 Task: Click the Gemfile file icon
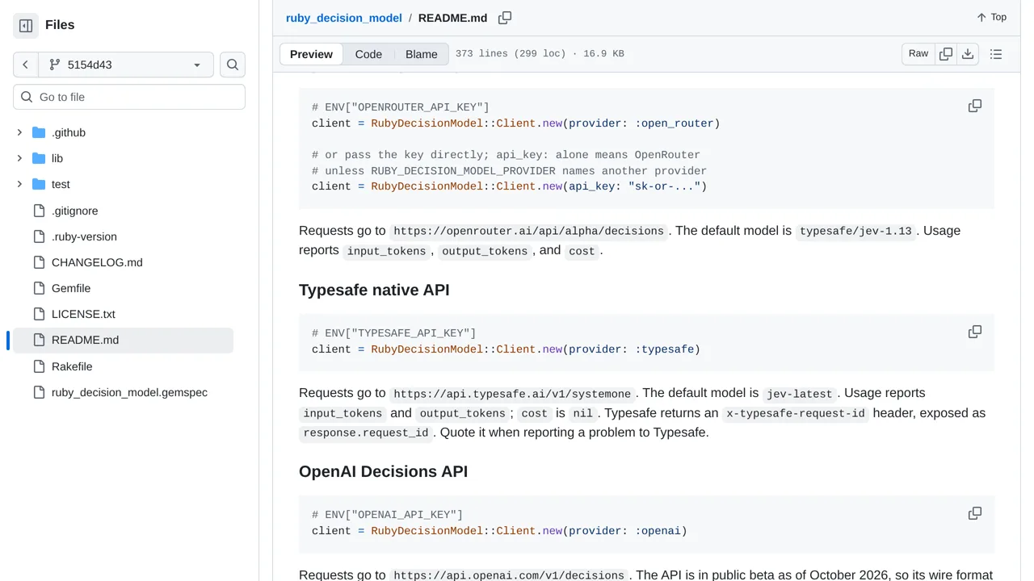click(39, 288)
